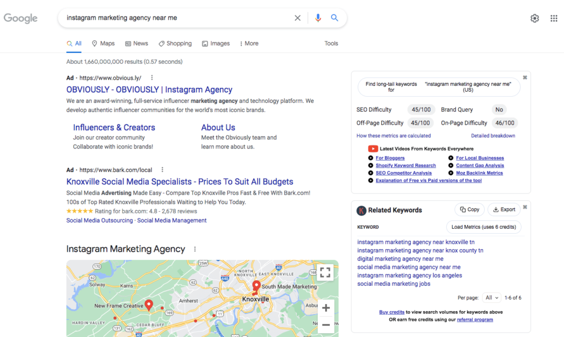The height and width of the screenshot is (337, 564).
Task: Open keyword social media marketing jobs
Action: pyautogui.click(x=393, y=284)
